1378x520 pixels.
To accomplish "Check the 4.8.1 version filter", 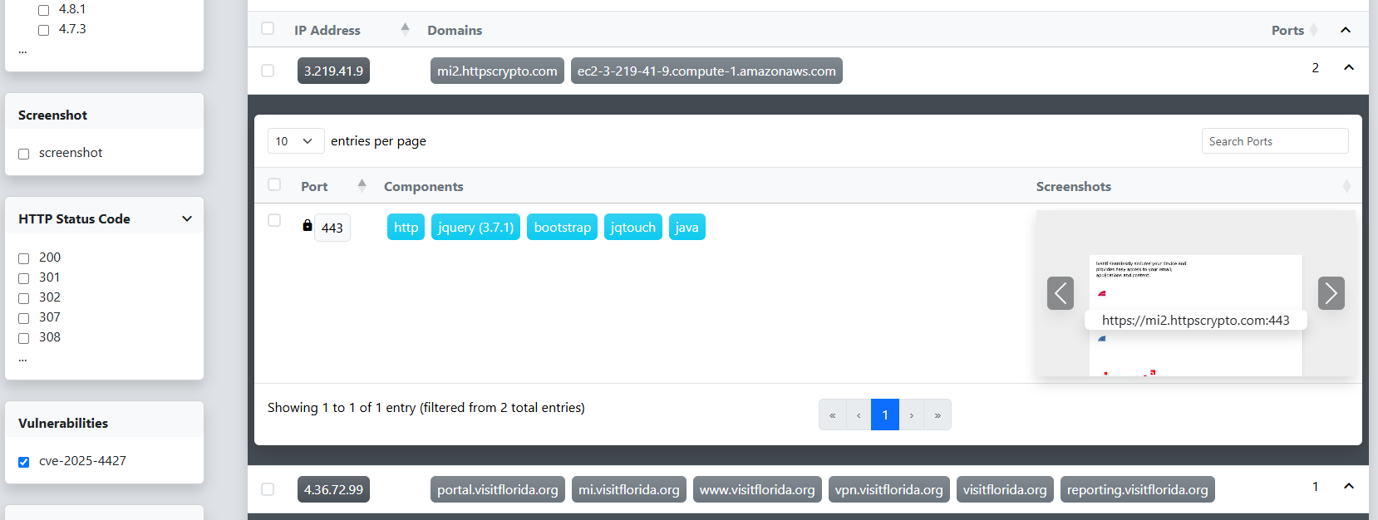I will click(43, 10).
